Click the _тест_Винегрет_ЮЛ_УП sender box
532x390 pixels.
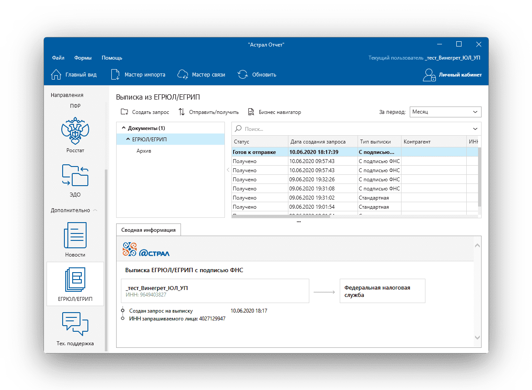(215, 291)
